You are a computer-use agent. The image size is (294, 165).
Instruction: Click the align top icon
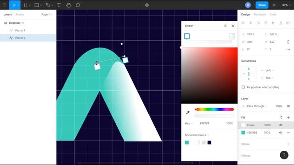pyautogui.click(x=266, y=23)
